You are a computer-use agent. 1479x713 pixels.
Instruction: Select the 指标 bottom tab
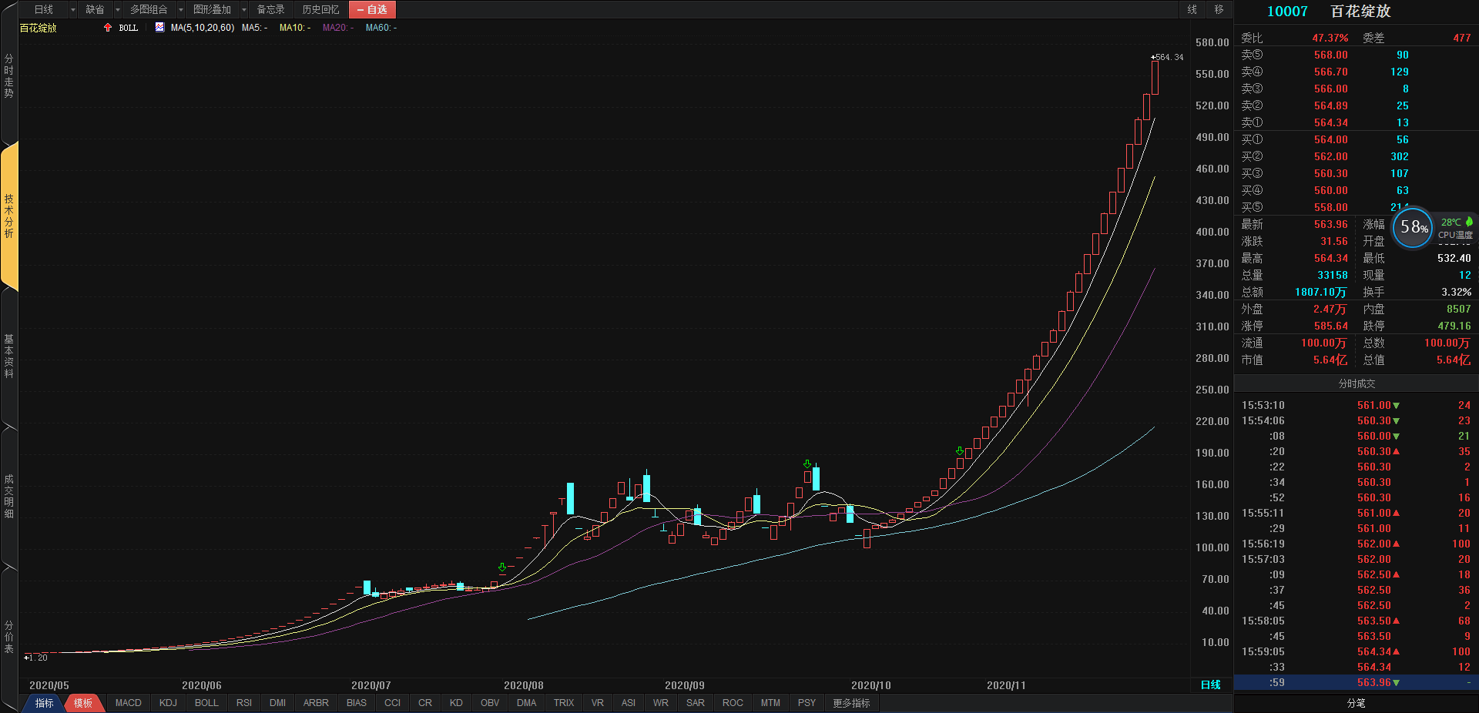click(44, 703)
